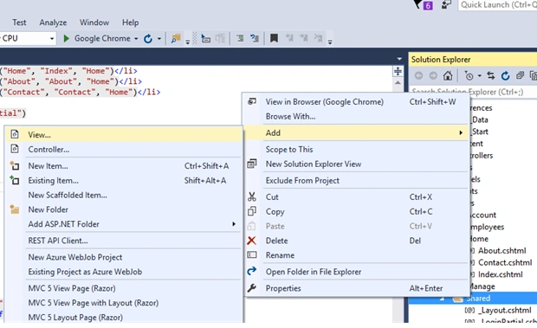Open the Help menu
Viewport: 537px width, 328px height.
pyautogui.click(x=131, y=23)
